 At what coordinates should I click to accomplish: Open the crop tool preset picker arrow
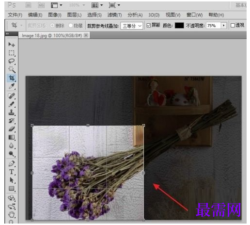21,25
